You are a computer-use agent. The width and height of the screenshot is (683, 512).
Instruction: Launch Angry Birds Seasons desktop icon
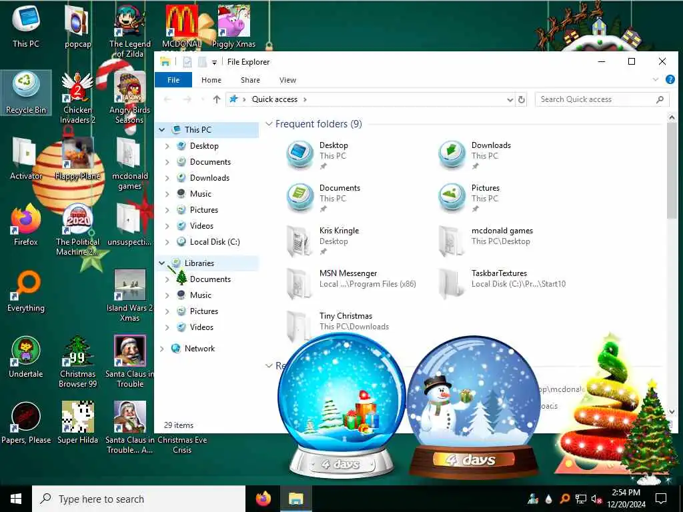pyautogui.click(x=130, y=98)
